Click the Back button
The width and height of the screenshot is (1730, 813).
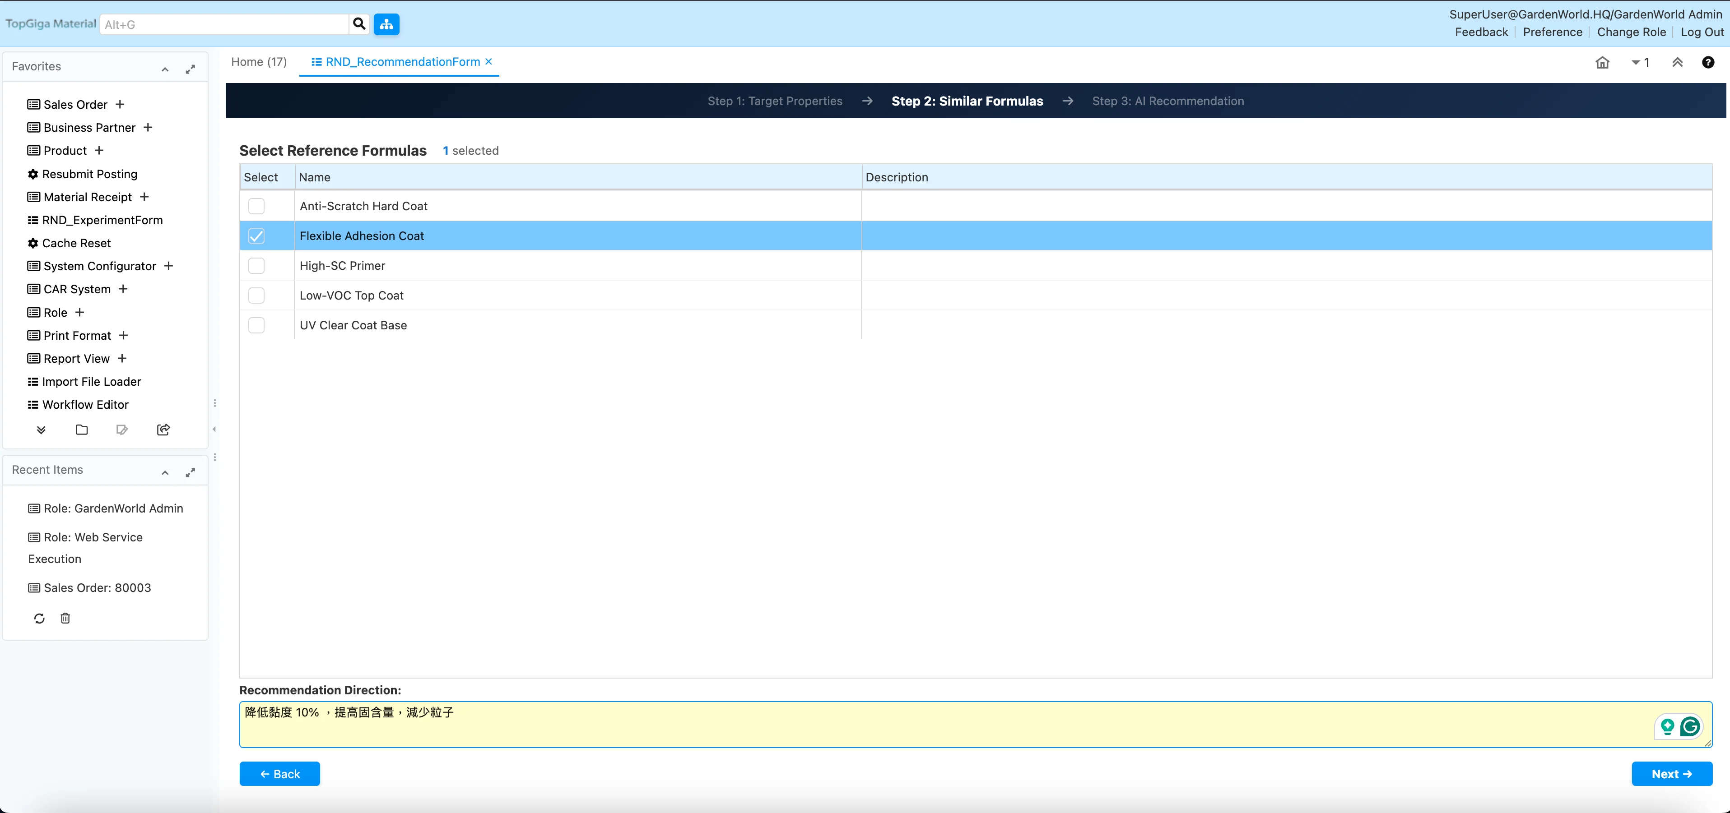click(x=279, y=774)
